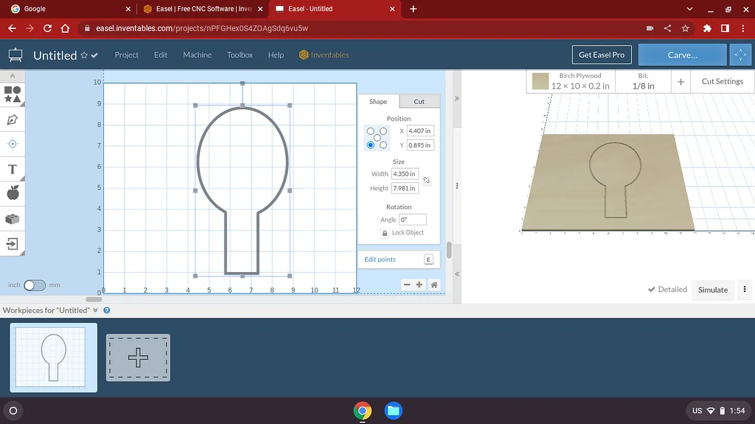This screenshot has height=424, width=755.
Task: Open the Shapes tool in left toolbar
Action: click(13, 94)
